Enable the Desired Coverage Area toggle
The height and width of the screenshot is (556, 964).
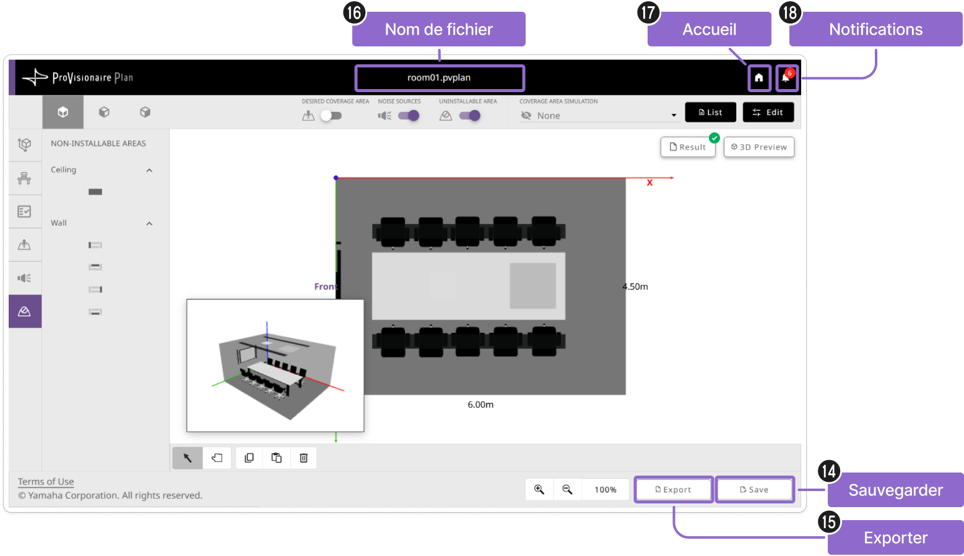(x=331, y=116)
